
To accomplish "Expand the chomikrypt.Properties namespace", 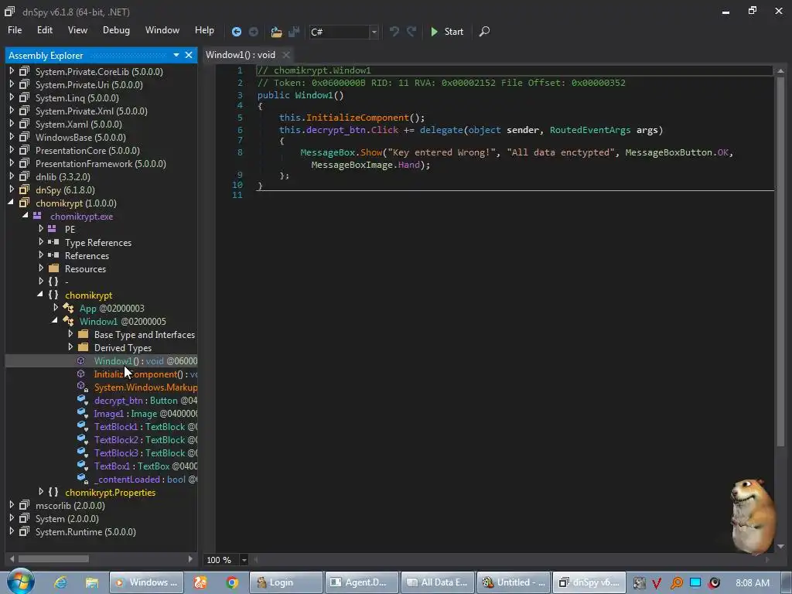I will pos(41,491).
